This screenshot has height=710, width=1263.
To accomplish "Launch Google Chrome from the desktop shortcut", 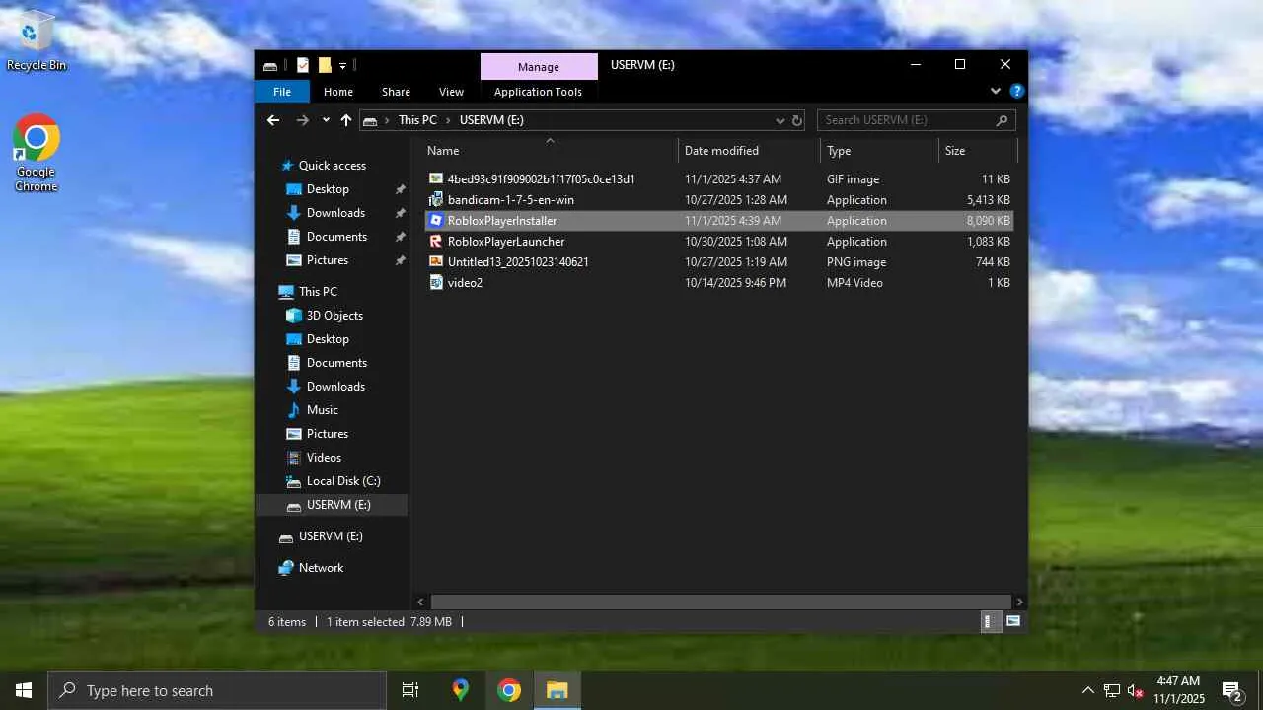I will click(37, 153).
